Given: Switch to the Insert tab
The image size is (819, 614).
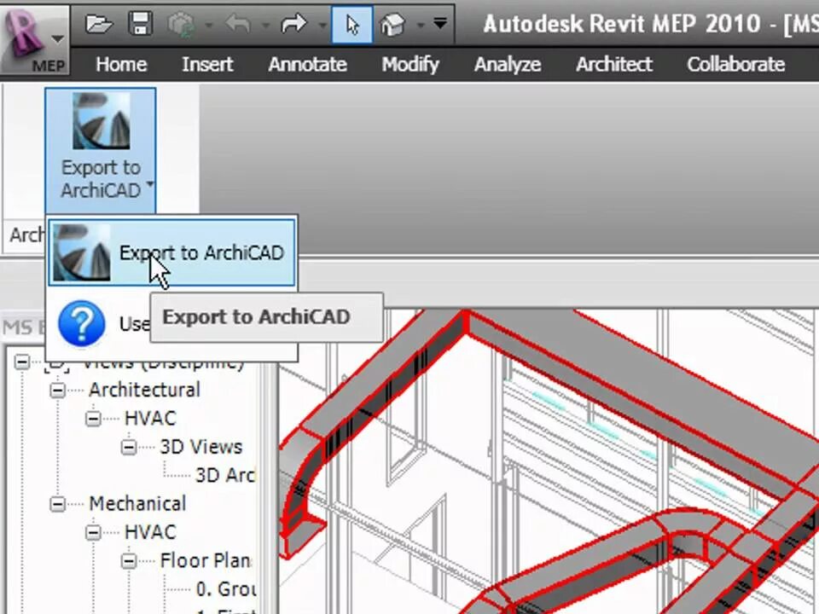Looking at the screenshot, I should 207,64.
